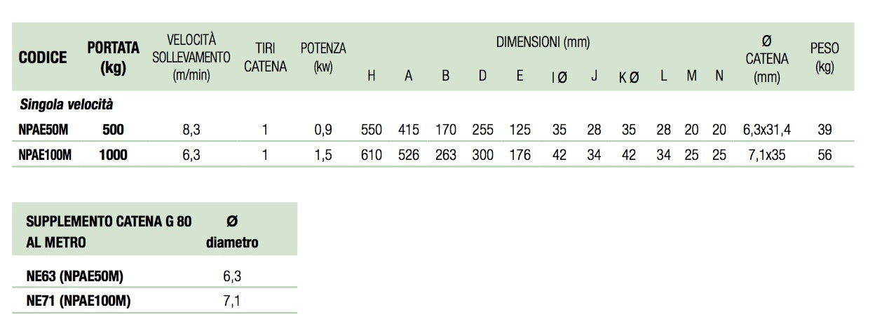
Task: Click the chain size 7,1x35
Action: (766, 155)
